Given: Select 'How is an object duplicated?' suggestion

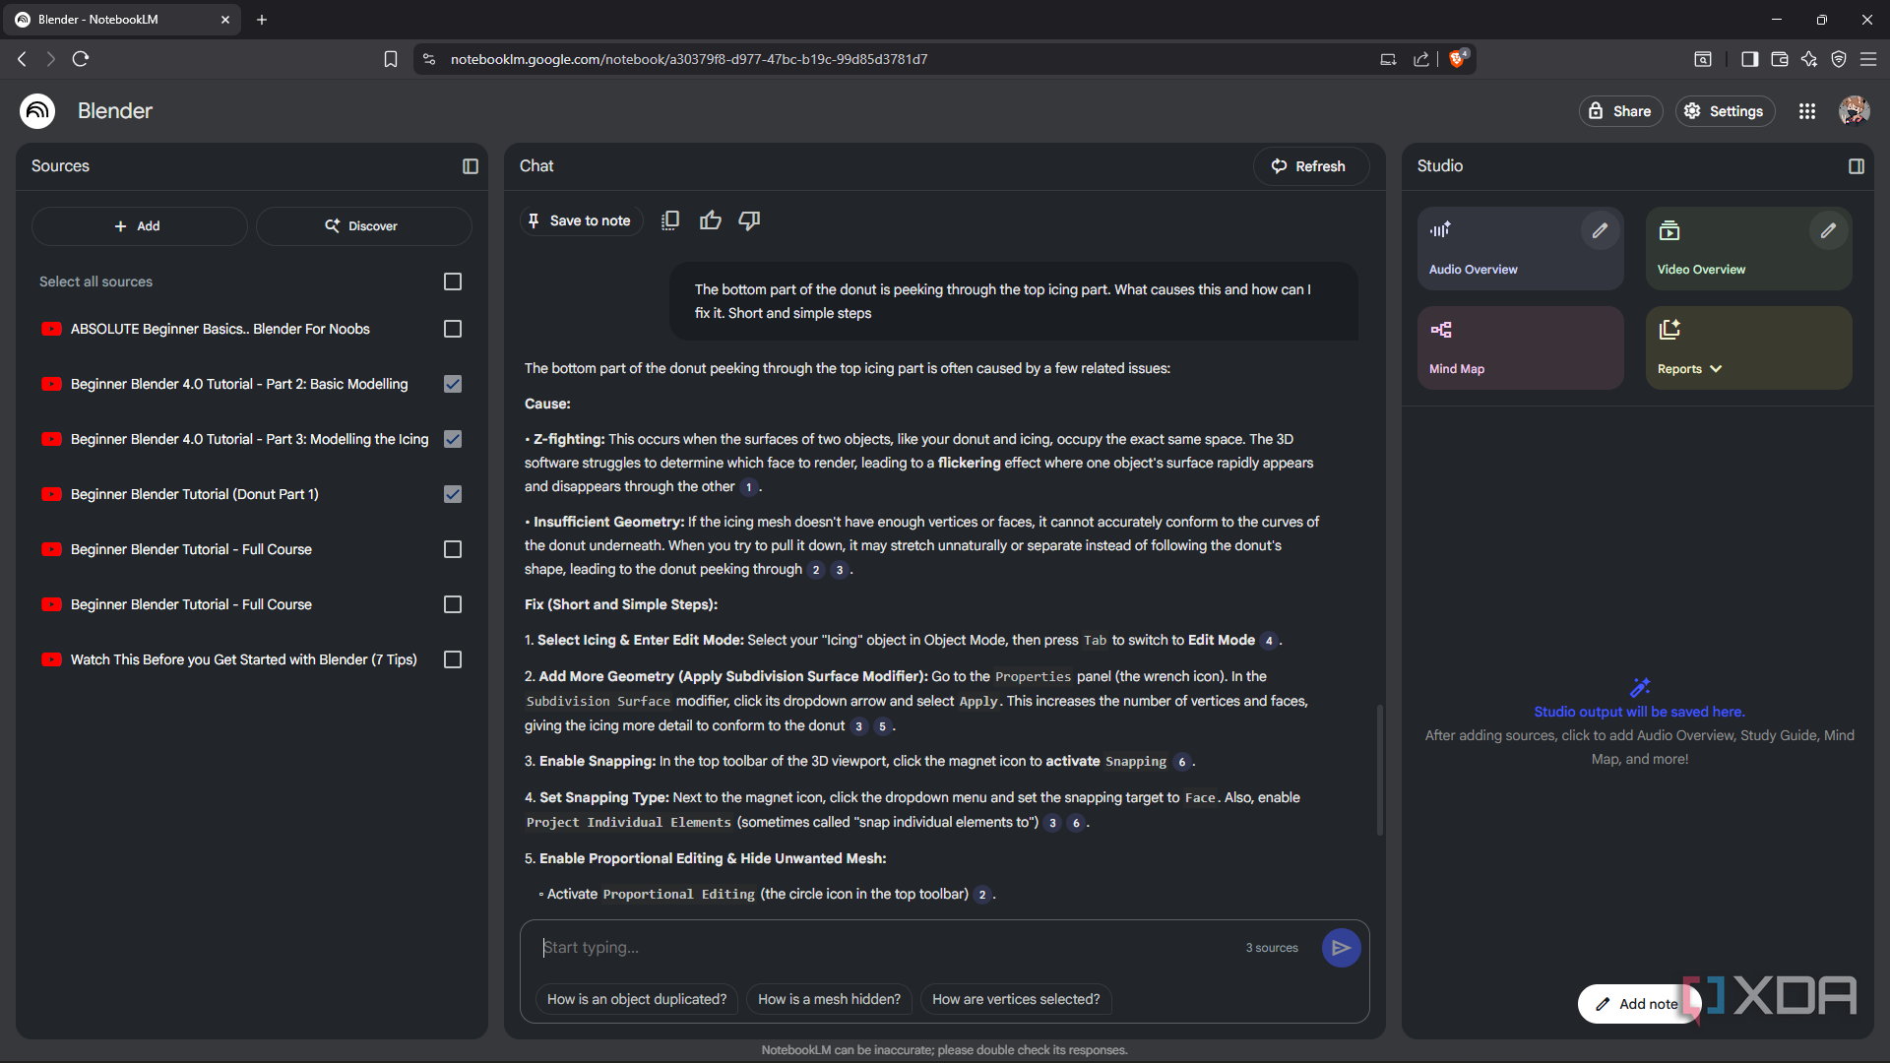Looking at the screenshot, I should (x=637, y=999).
